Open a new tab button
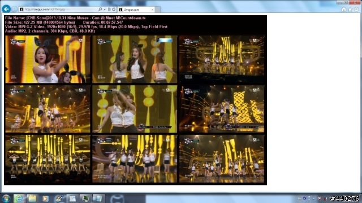 tap(157, 10)
